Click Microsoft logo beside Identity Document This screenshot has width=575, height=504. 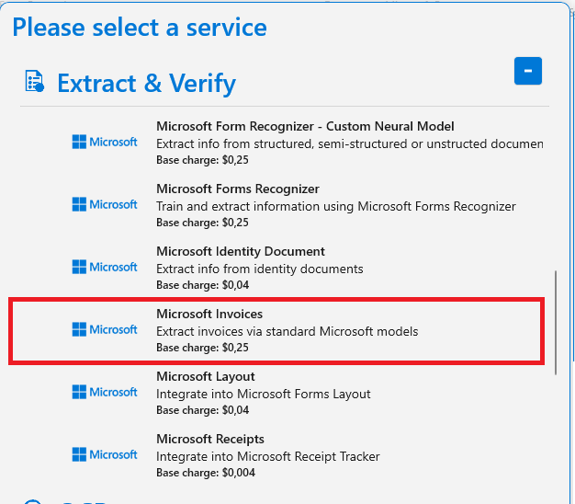point(105,267)
